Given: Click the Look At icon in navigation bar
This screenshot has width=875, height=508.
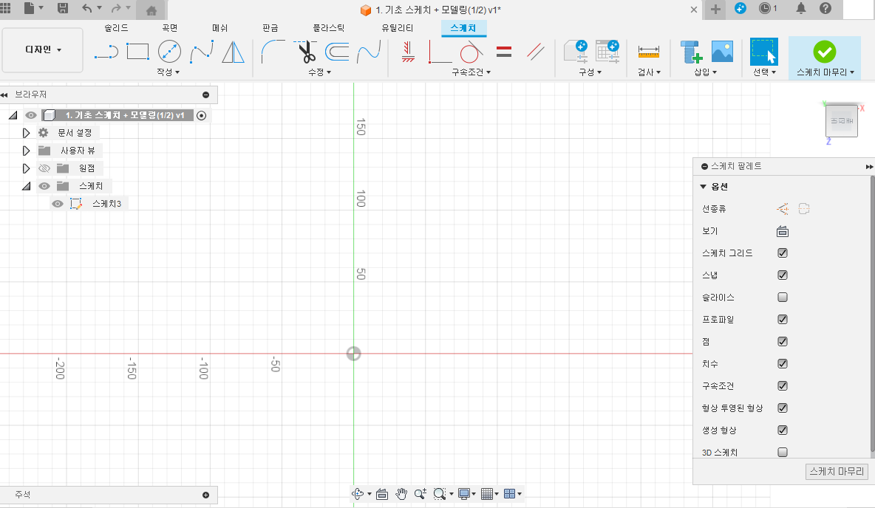Looking at the screenshot, I should tap(382, 494).
